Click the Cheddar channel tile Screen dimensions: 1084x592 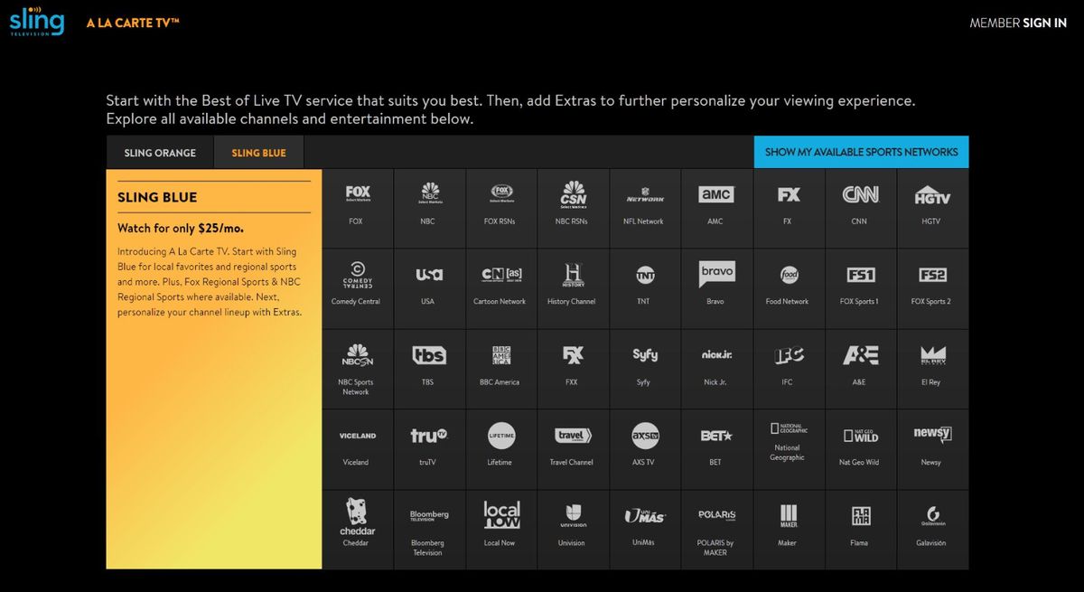pyautogui.click(x=358, y=530)
